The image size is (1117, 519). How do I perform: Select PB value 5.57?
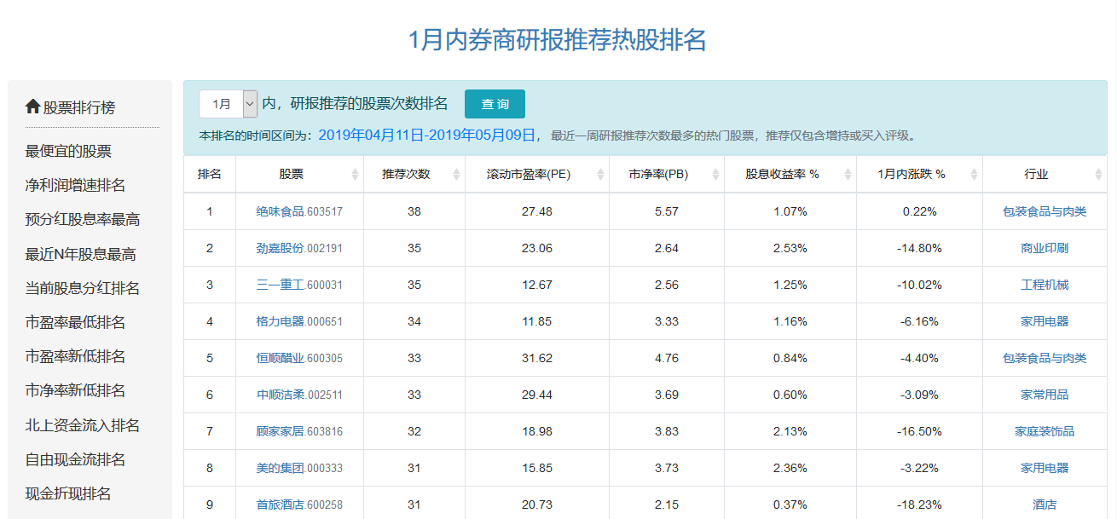pos(667,211)
